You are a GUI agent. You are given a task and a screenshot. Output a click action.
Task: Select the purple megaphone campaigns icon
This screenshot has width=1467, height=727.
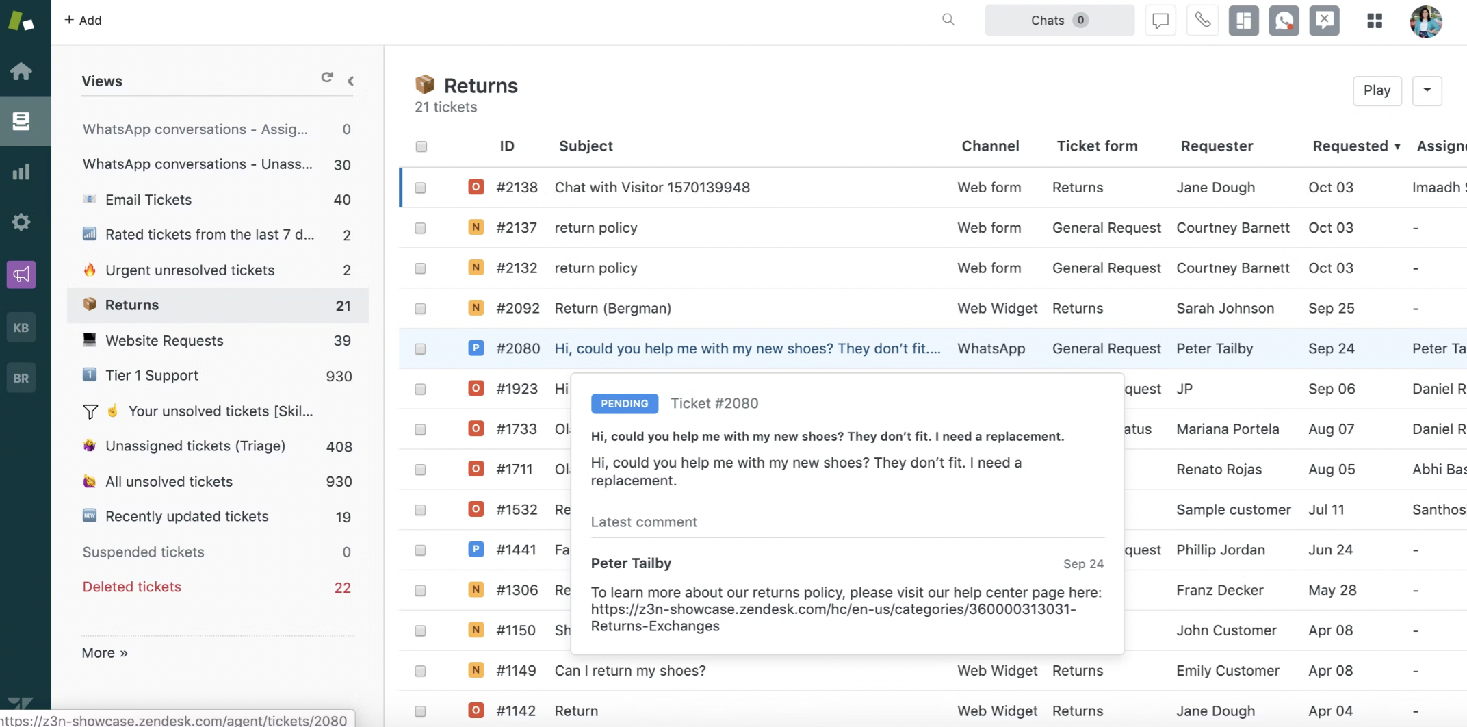coord(21,274)
